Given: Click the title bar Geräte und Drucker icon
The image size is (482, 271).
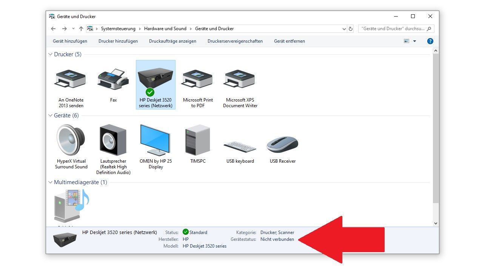Looking at the screenshot, I should (x=52, y=17).
